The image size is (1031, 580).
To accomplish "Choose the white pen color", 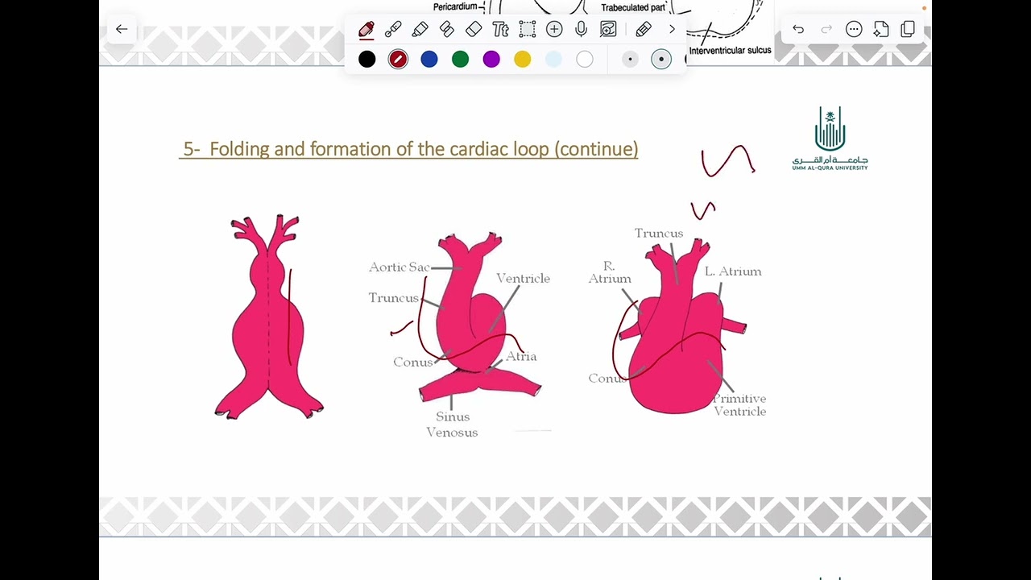I will coord(585,59).
